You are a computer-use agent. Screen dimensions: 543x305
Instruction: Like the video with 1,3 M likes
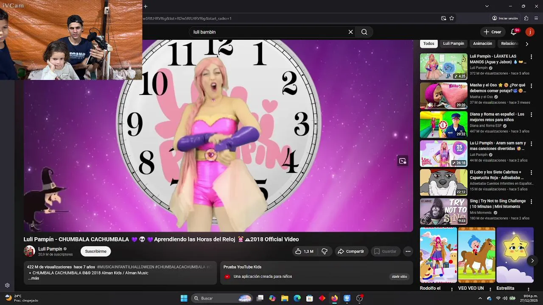304,251
